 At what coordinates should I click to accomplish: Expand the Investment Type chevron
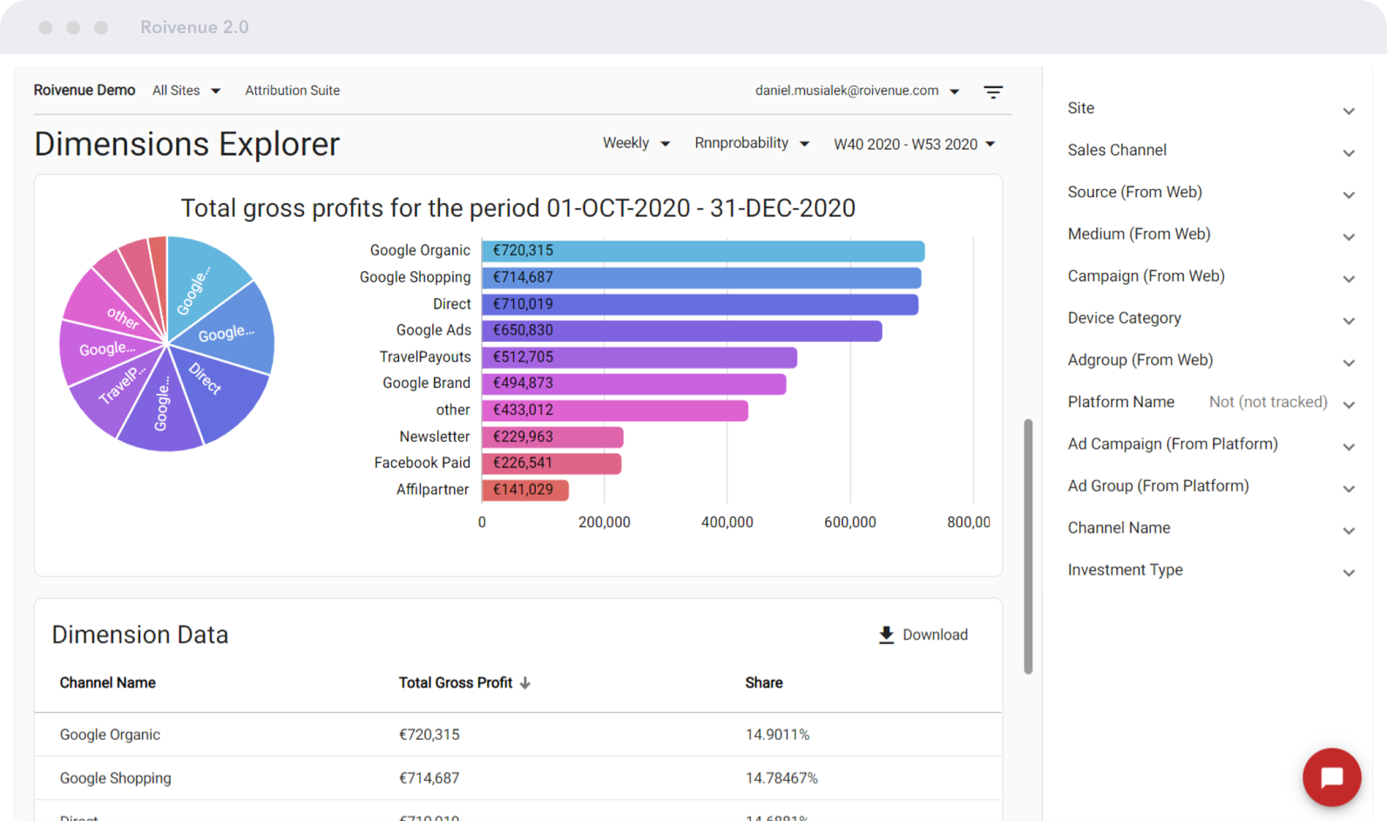(1349, 573)
